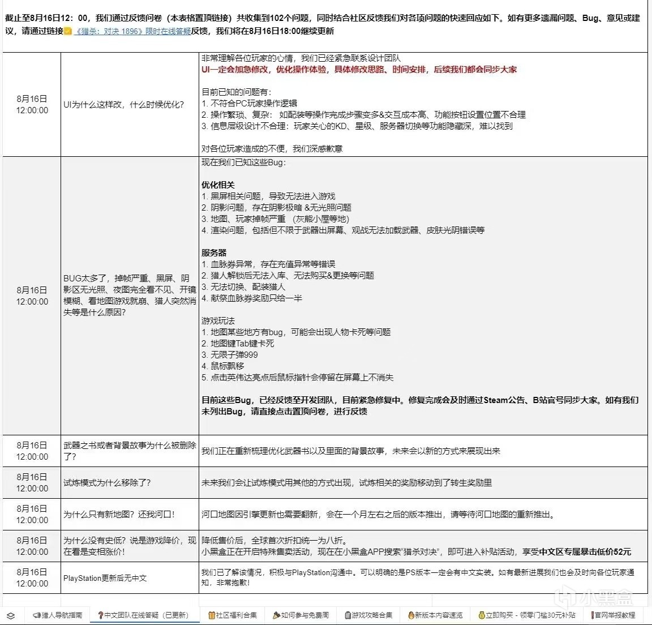This screenshot has width=652, height=625.
Task: Select the '试炼模式为什么移除了？' cell
Action: pyautogui.click(x=130, y=483)
